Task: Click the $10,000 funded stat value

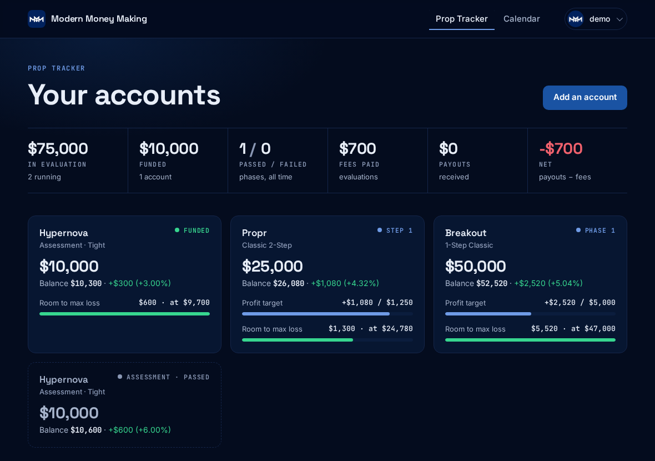Action: [x=169, y=149]
